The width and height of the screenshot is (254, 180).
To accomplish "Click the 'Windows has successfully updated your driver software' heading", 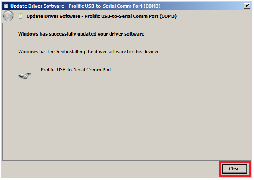I will tap(81, 34).
